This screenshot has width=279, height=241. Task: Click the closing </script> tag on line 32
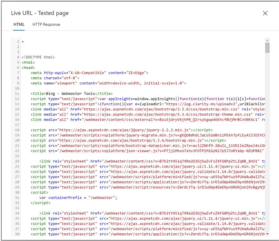click(x=41, y=203)
